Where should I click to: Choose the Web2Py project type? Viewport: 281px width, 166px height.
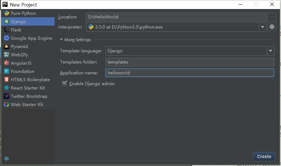point(28,55)
